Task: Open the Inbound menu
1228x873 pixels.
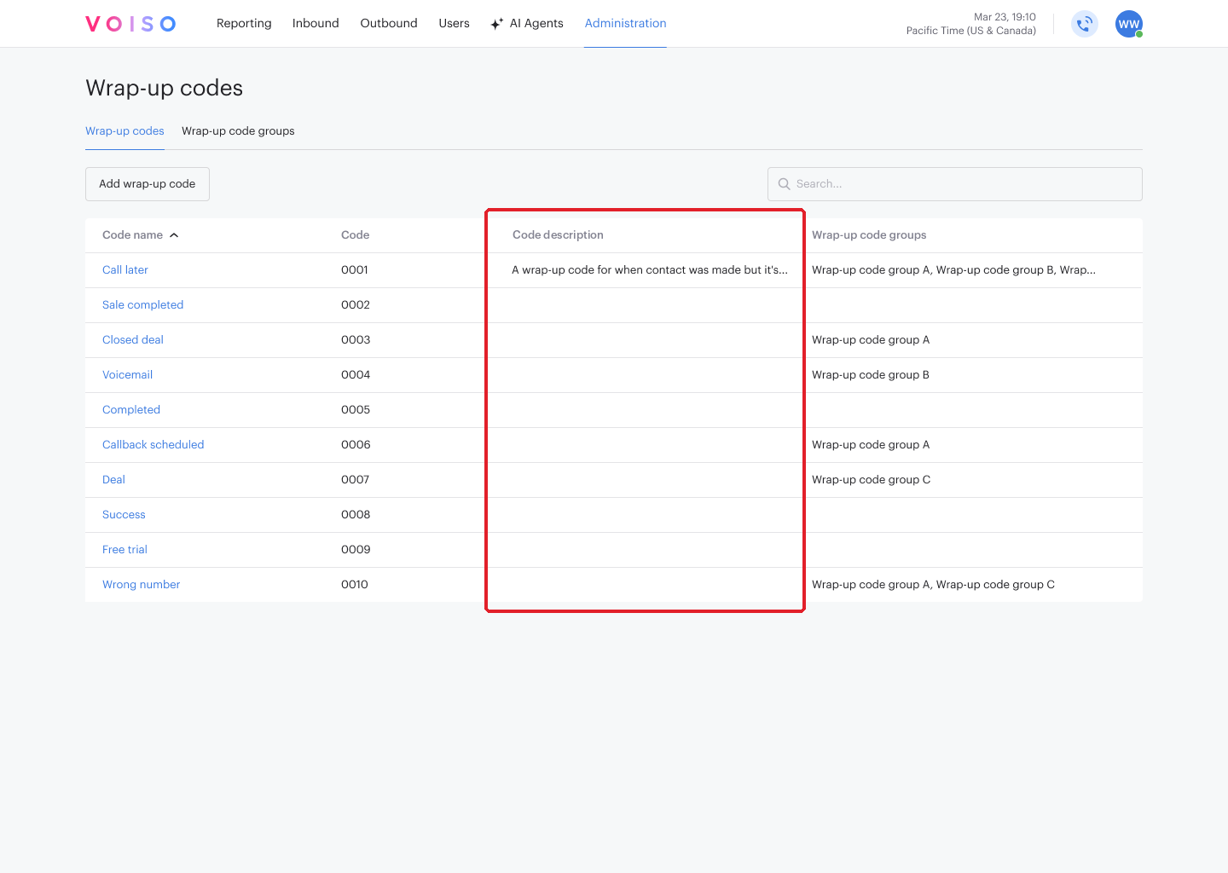Action: 316,23
